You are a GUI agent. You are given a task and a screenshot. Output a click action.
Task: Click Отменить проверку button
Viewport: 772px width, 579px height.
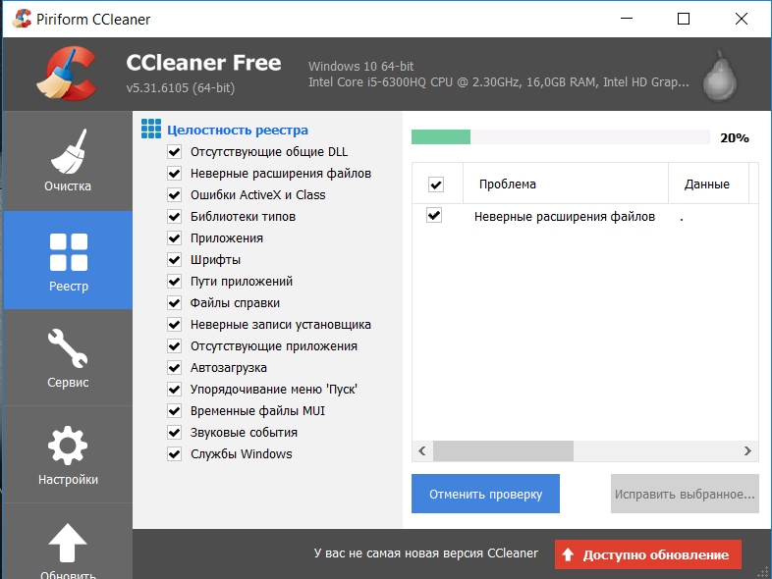485,494
